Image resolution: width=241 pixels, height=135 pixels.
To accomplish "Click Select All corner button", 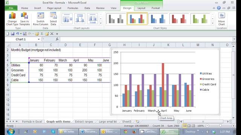I will point(8,45).
